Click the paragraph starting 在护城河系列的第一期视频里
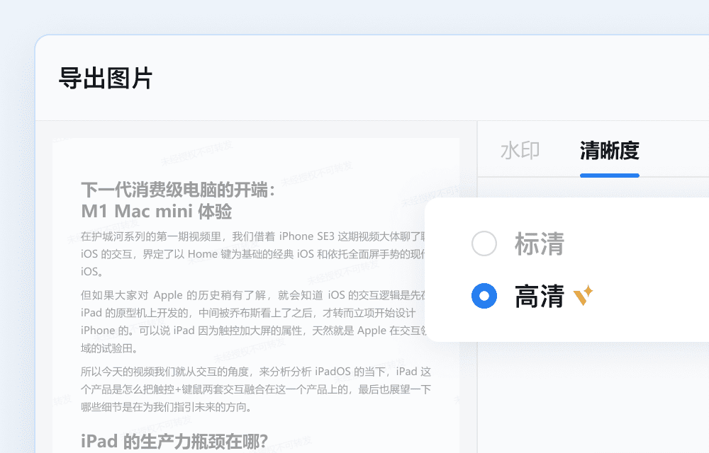Screen dimensions: 709x453 point(253,254)
